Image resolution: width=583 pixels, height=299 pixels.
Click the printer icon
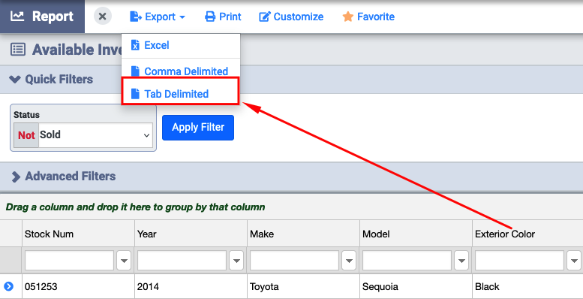[x=210, y=17]
